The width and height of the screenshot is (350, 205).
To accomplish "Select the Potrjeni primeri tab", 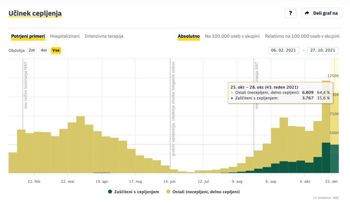I will [x=28, y=36].
